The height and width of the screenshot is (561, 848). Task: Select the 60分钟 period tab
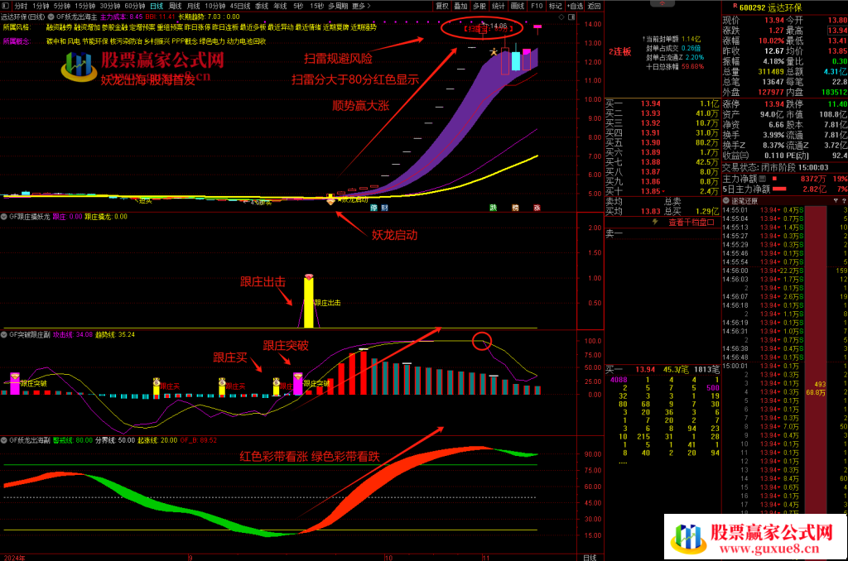(134, 6)
